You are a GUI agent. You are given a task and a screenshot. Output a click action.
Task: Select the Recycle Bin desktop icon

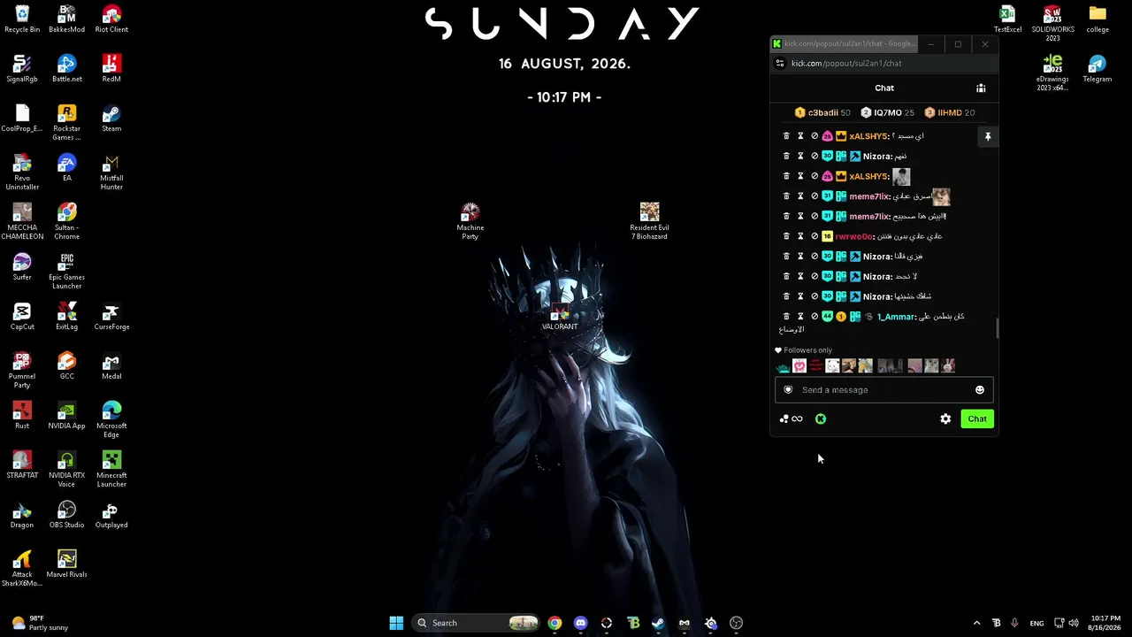(x=22, y=19)
